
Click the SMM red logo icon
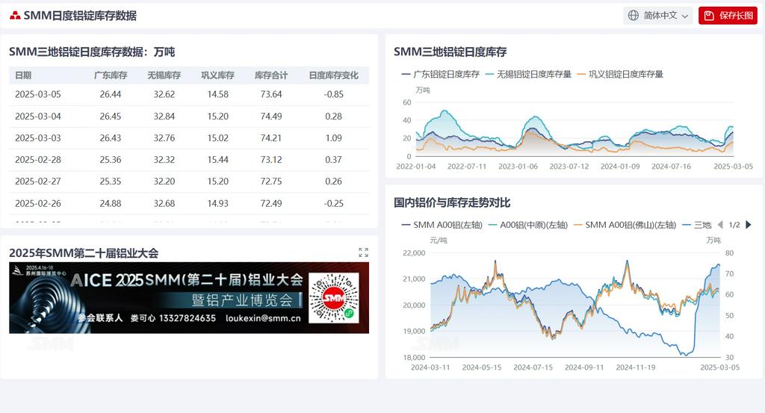coord(15,16)
